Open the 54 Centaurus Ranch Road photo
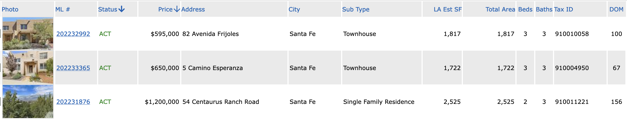Image resolution: width=627 pixels, height=122 pixels. point(28,101)
